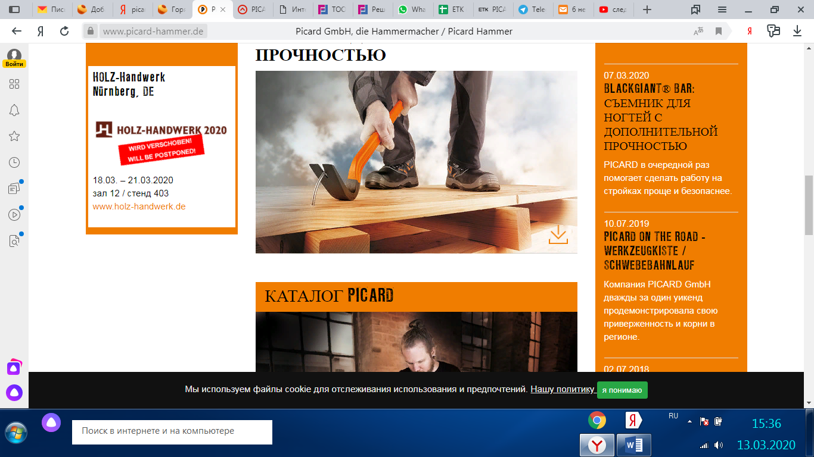Open a new browser tab
The image size is (814, 457).
click(647, 10)
